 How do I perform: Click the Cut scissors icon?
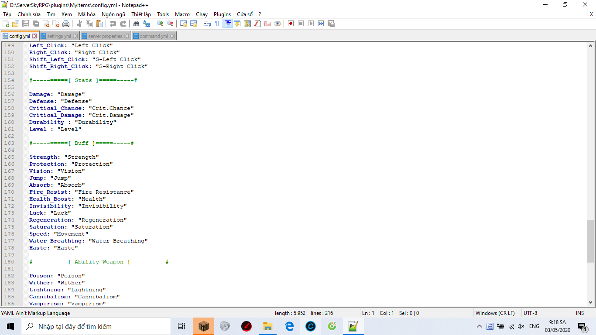[79, 24]
